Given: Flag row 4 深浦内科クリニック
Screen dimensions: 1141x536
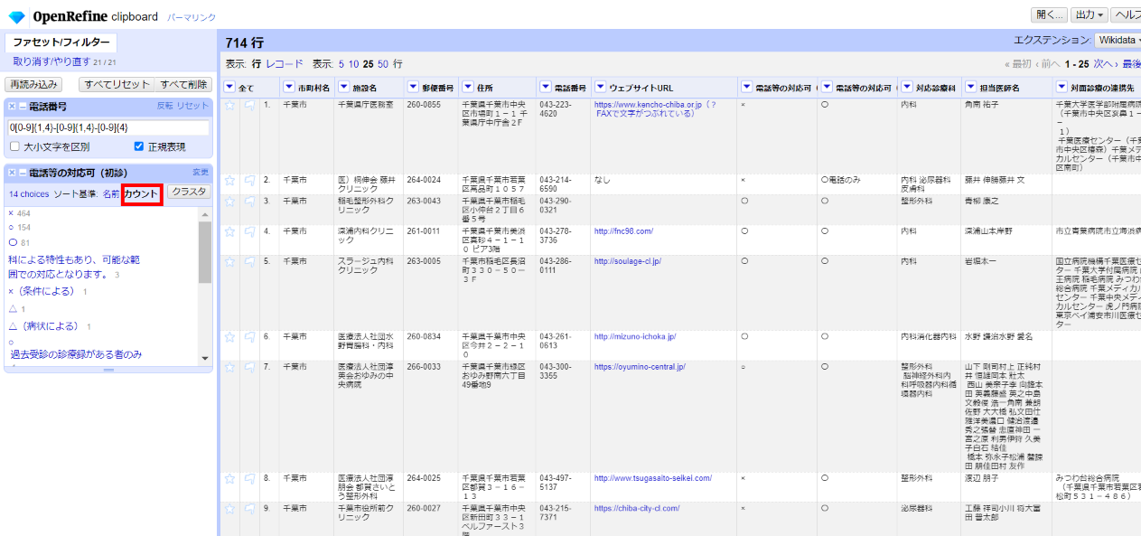Looking at the screenshot, I should click(249, 231).
